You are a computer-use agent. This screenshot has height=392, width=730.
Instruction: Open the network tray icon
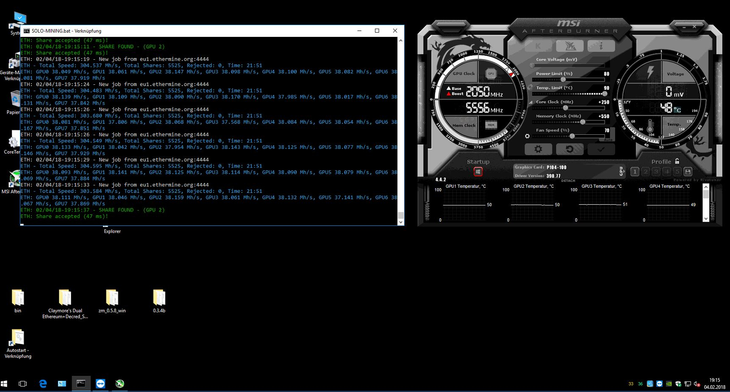tap(688, 384)
